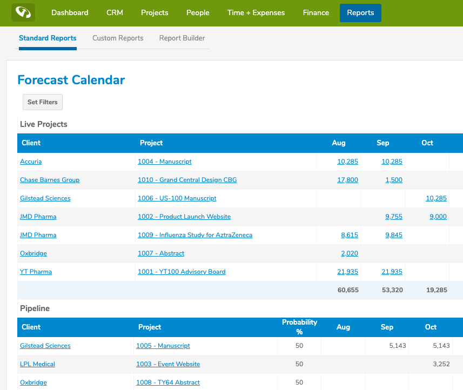Image resolution: width=463 pixels, height=390 pixels.
Task: Click the Set Filters button
Action: click(42, 102)
